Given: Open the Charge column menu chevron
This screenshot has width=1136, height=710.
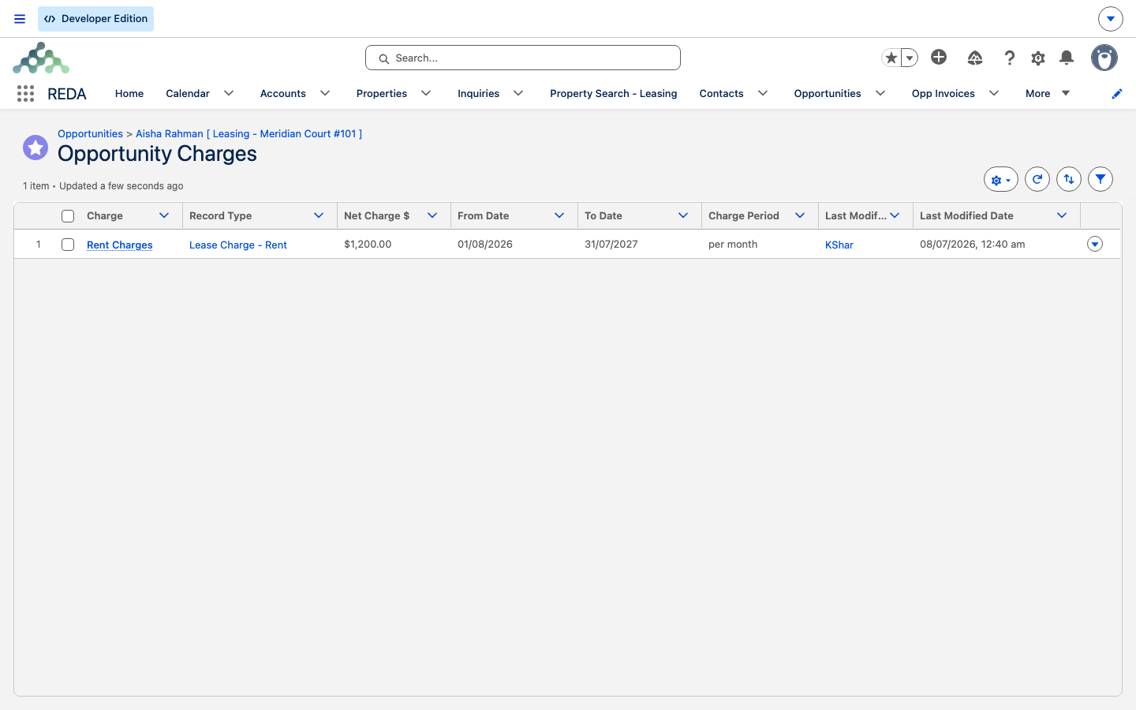Looking at the screenshot, I should [x=164, y=215].
